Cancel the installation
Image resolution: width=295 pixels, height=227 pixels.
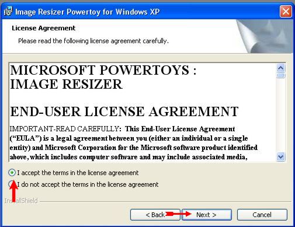click(x=262, y=215)
